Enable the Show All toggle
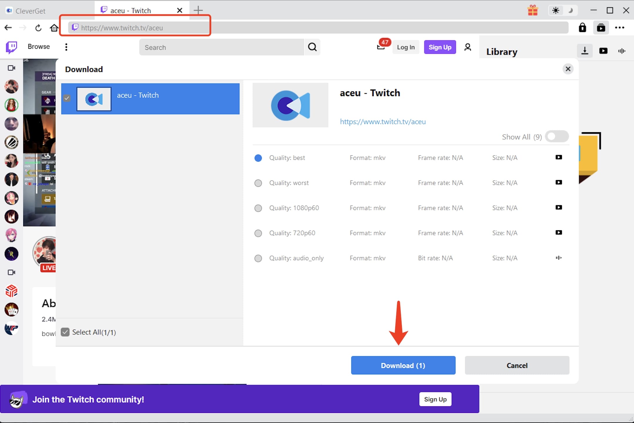Viewport: 634px width, 423px height. [557, 136]
